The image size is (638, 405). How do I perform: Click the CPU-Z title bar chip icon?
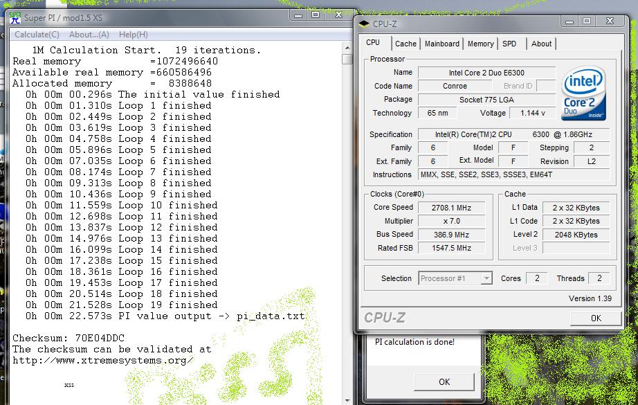(364, 24)
